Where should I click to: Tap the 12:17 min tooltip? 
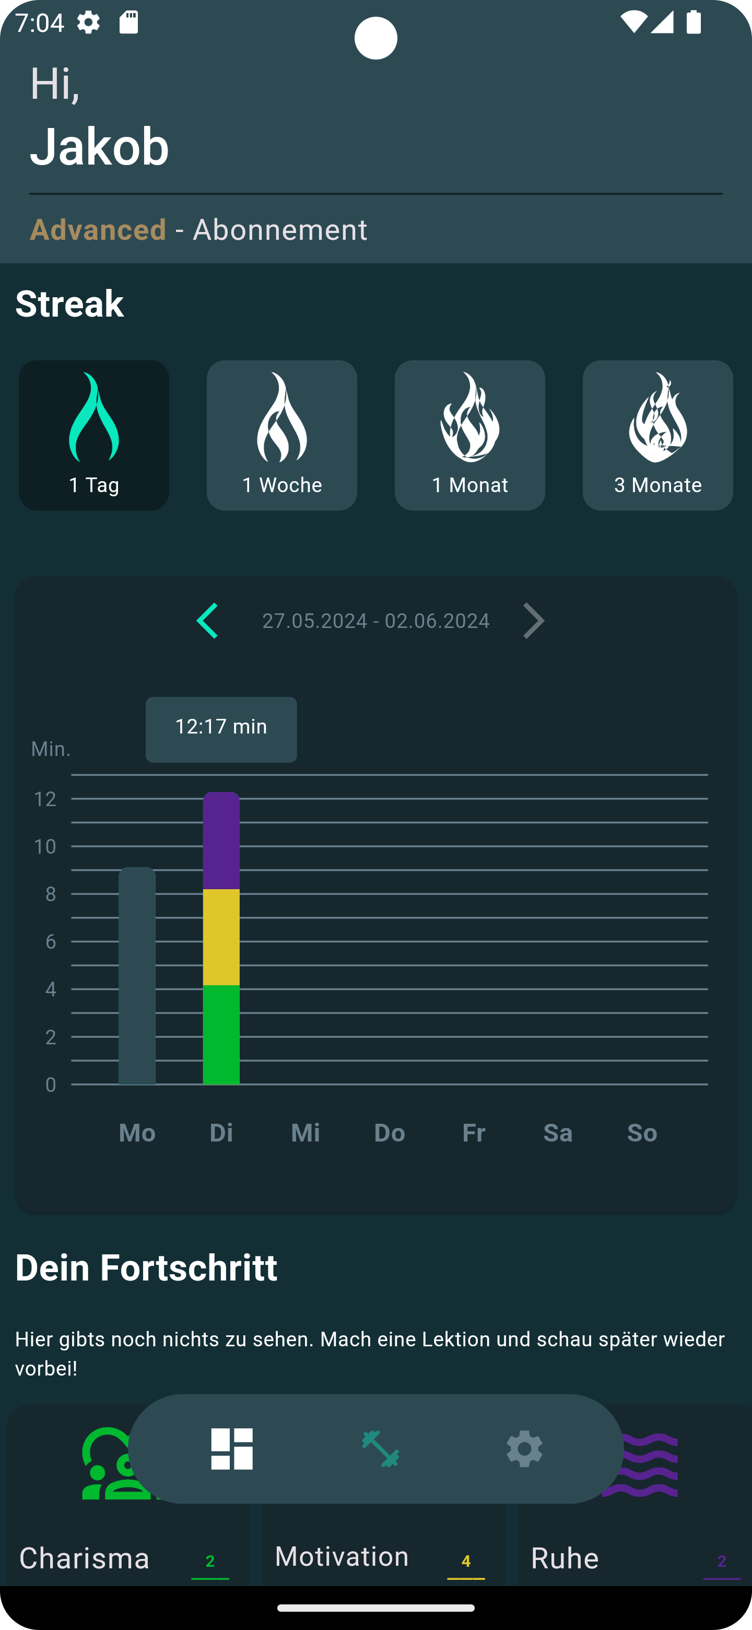221,729
